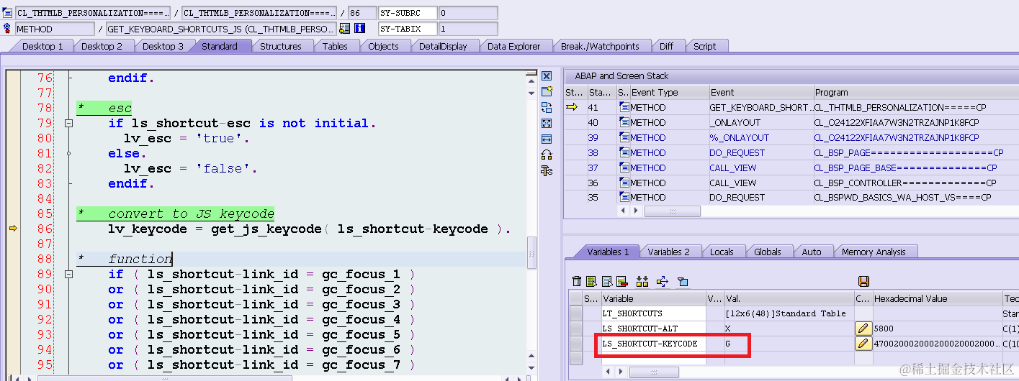The width and height of the screenshot is (1019, 381).
Task: Click the yellow blocks icon in Variables toolbar
Action: pyautogui.click(x=642, y=281)
